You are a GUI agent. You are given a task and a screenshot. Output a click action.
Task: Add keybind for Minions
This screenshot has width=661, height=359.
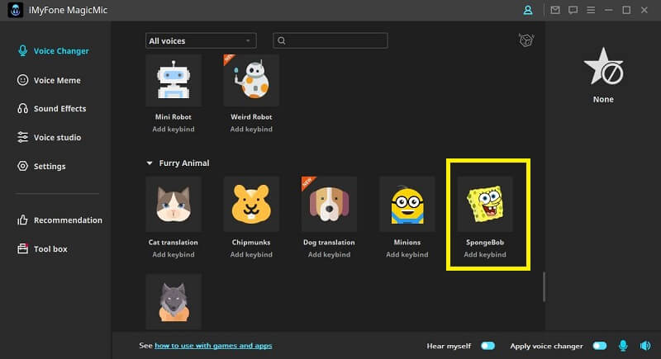pos(407,255)
